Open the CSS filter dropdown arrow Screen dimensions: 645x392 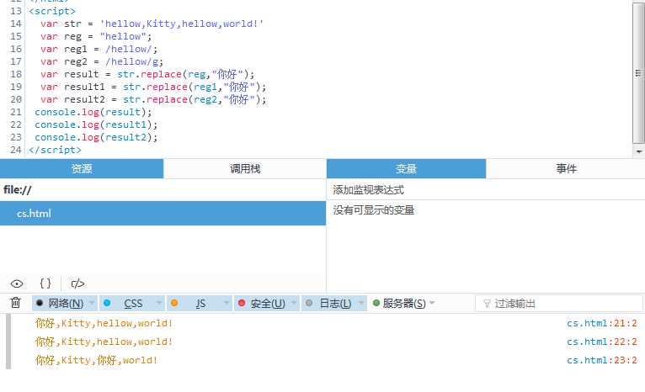point(159,303)
